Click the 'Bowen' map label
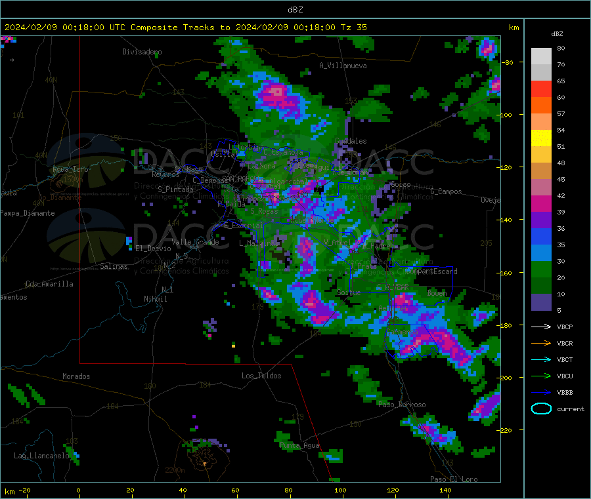 437,292
